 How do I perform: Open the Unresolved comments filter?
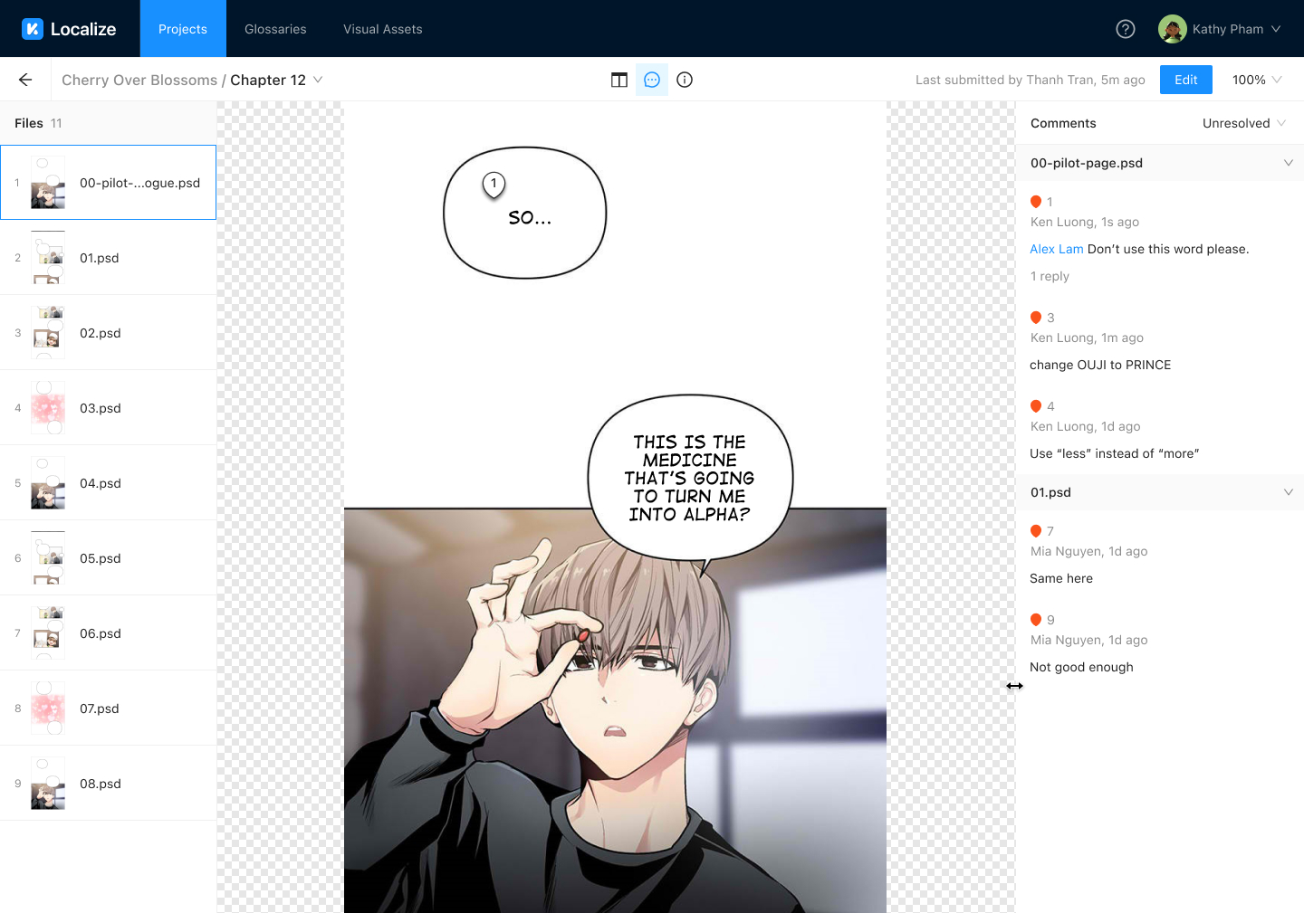tap(1243, 123)
